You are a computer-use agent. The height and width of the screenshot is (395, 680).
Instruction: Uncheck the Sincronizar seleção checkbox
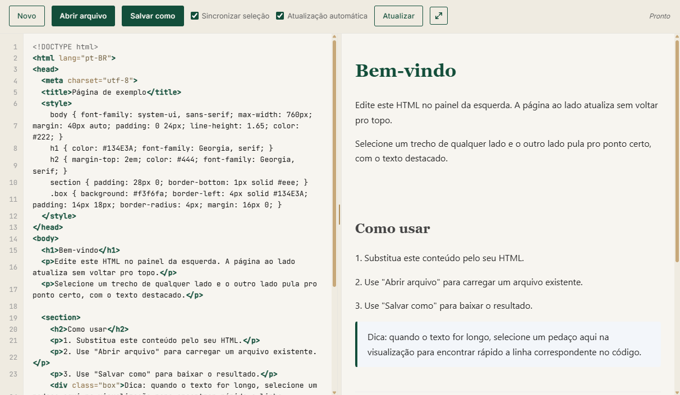[195, 16]
